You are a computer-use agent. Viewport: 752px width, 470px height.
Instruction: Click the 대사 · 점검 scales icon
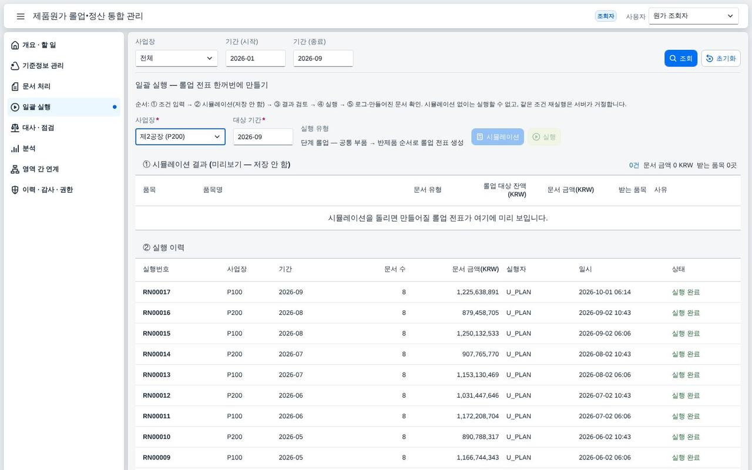pyautogui.click(x=15, y=127)
